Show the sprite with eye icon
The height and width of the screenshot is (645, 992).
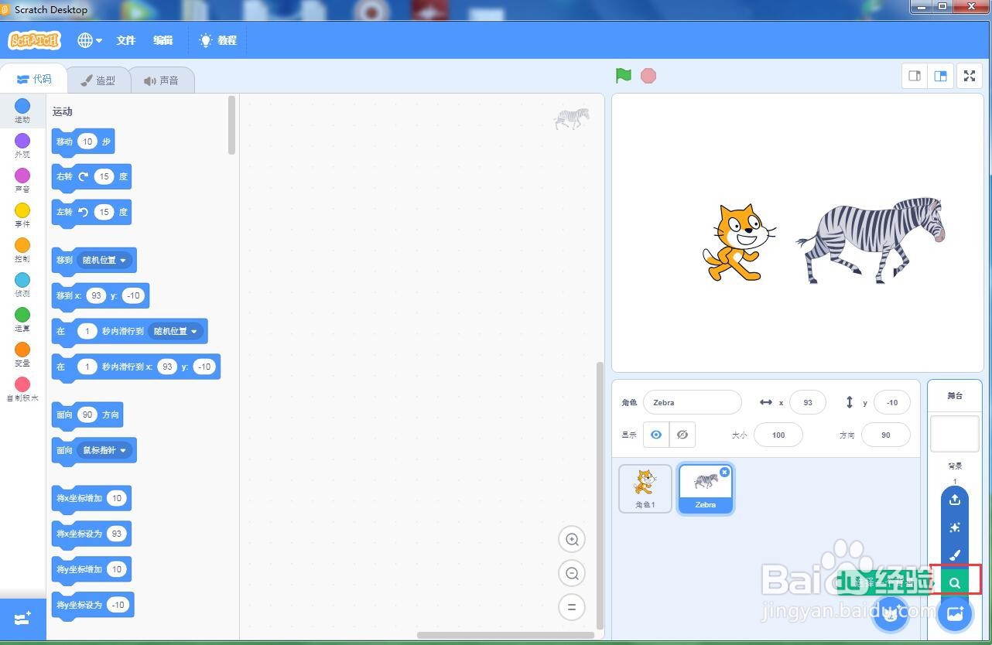tap(656, 435)
